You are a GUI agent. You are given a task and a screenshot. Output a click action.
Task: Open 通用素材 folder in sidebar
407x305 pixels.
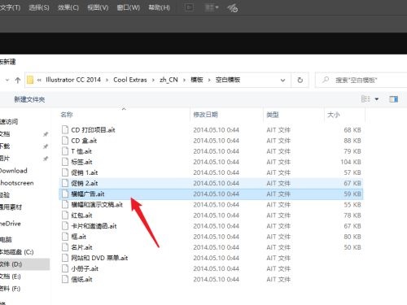tap(11, 207)
